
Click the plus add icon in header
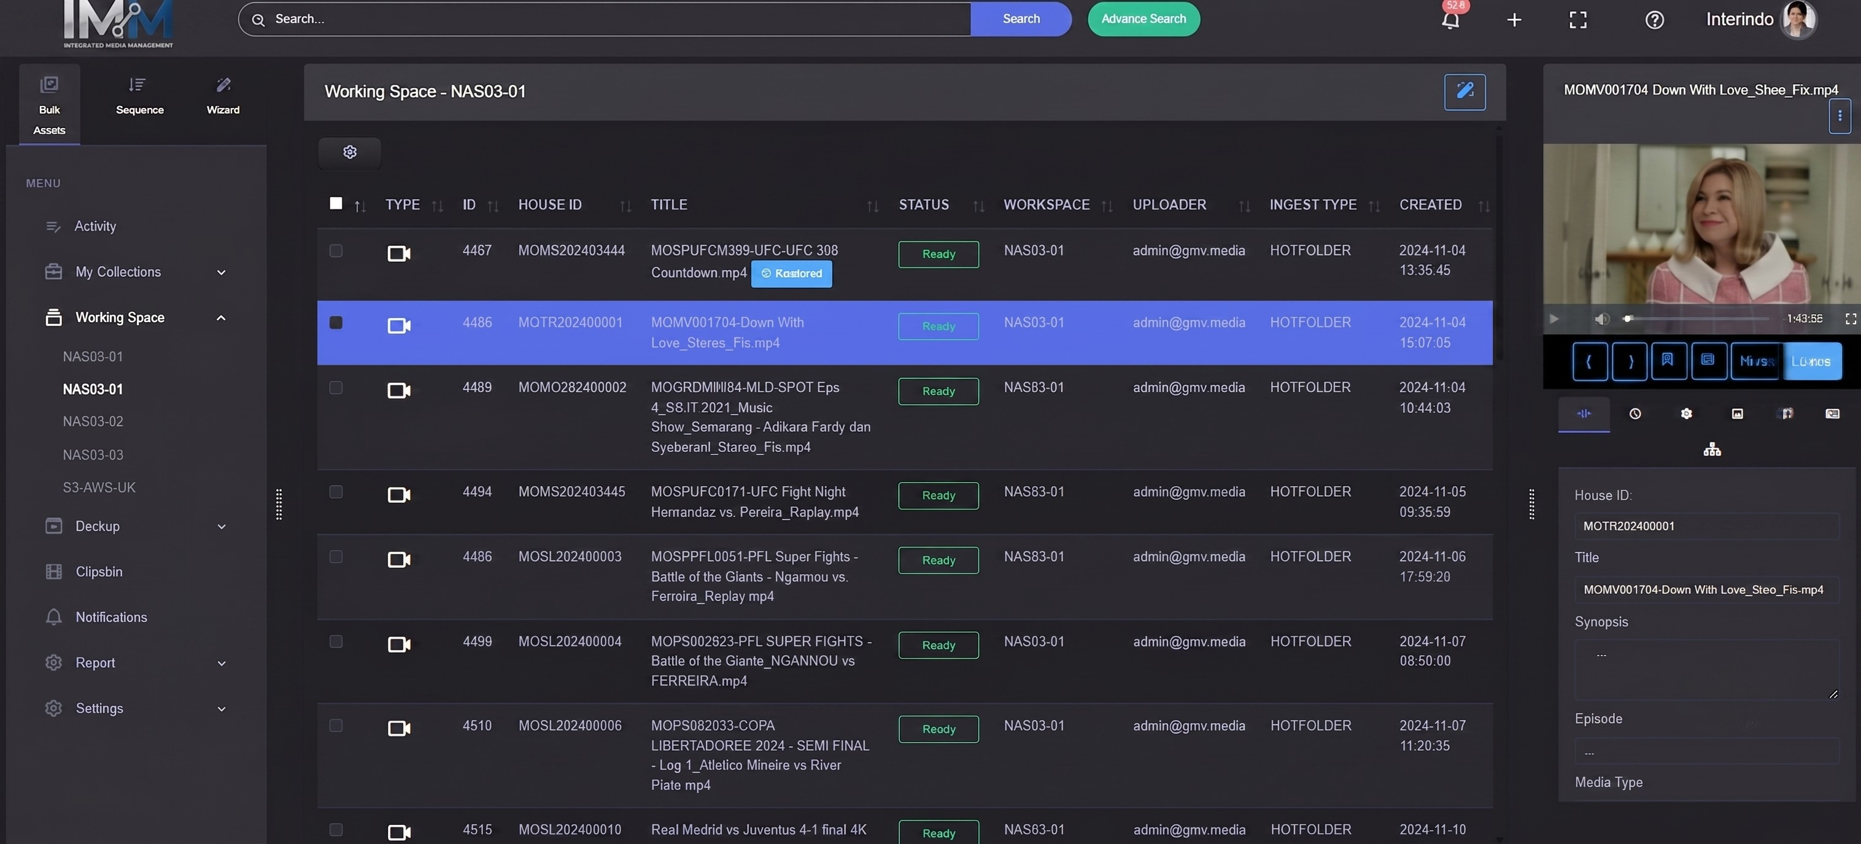tap(1514, 20)
